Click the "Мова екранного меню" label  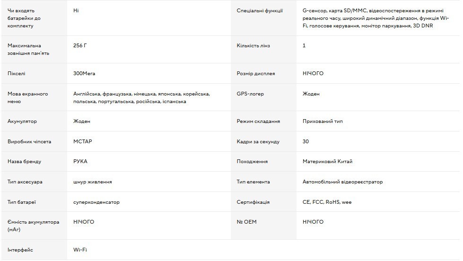(27, 97)
